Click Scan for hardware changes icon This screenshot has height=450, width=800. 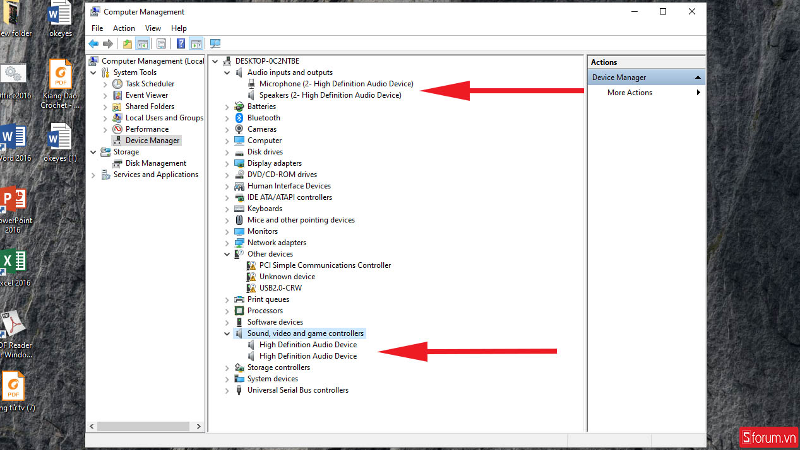[x=215, y=43]
